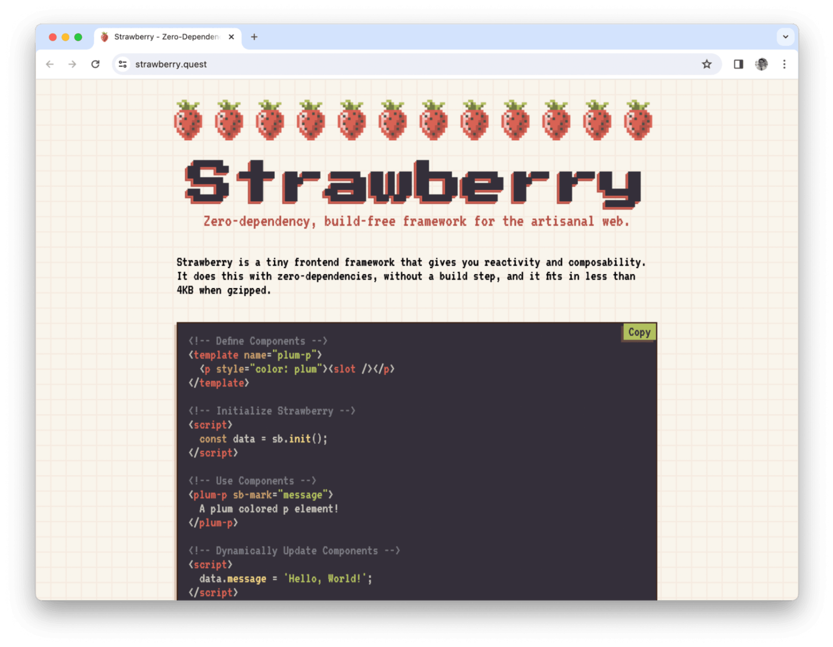833x647 pixels.
Task: Open site permission controls in the address bar
Action: pyautogui.click(x=122, y=64)
